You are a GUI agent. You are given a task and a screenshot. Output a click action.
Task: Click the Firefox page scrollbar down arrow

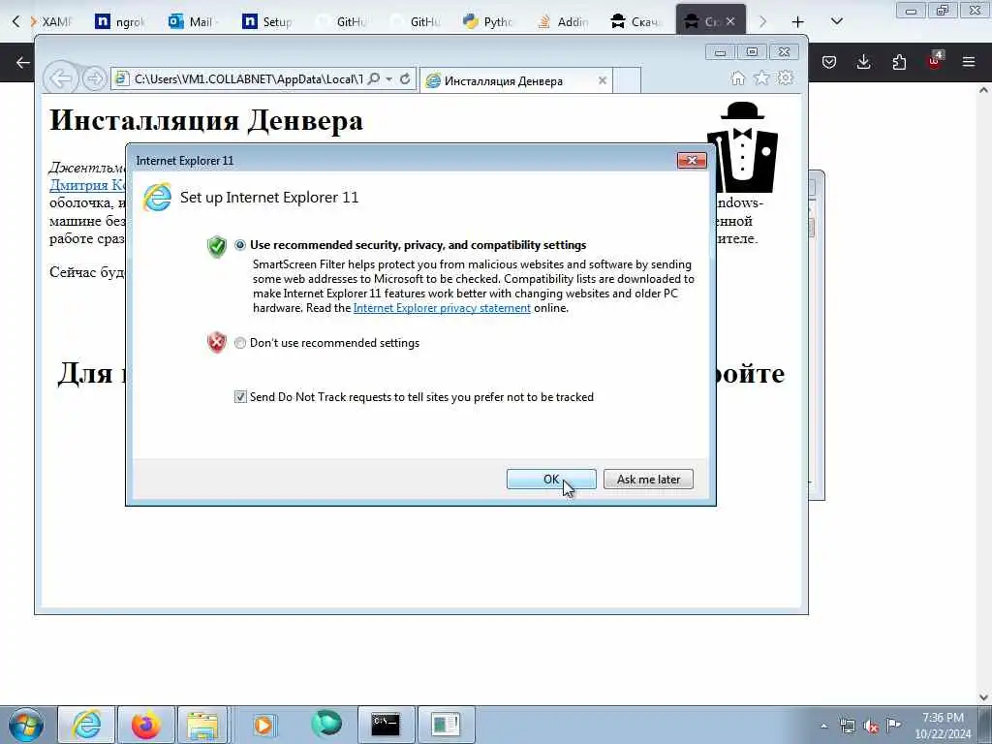[x=983, y=697]
